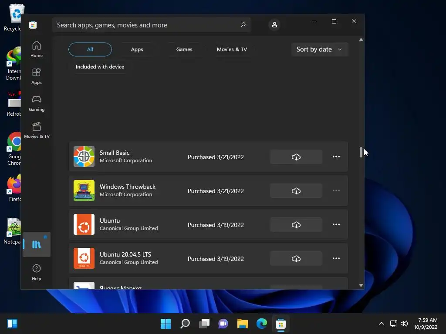Open the Chat app from the taskbar
This screenshot has width=446, height=334.
[x=223, y=324]
